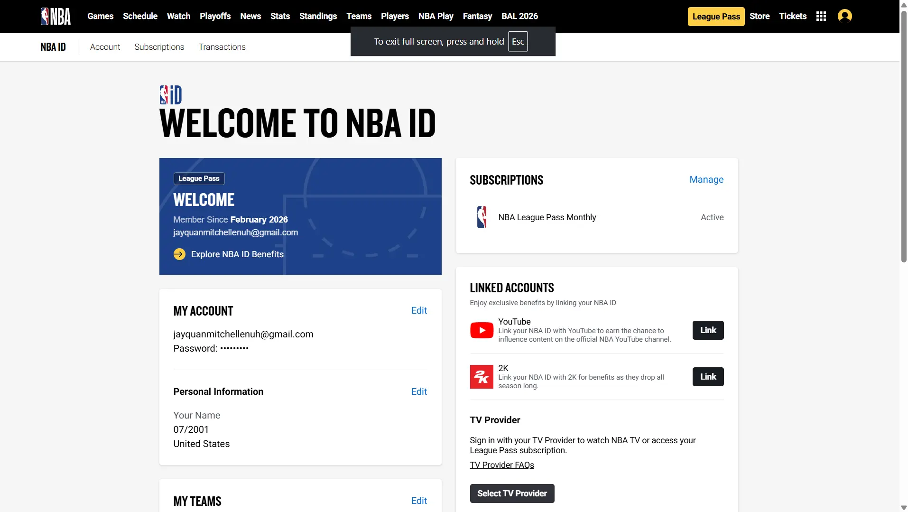The width and height of the screenshot is (908, 512).
Task: Open the Schedule page
Action: 140,16
